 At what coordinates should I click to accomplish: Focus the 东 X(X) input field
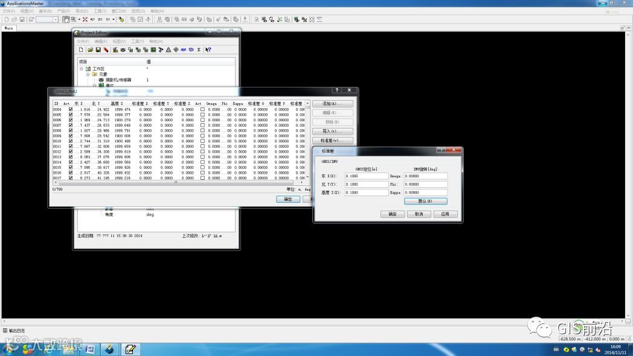(x=367, y=176)
